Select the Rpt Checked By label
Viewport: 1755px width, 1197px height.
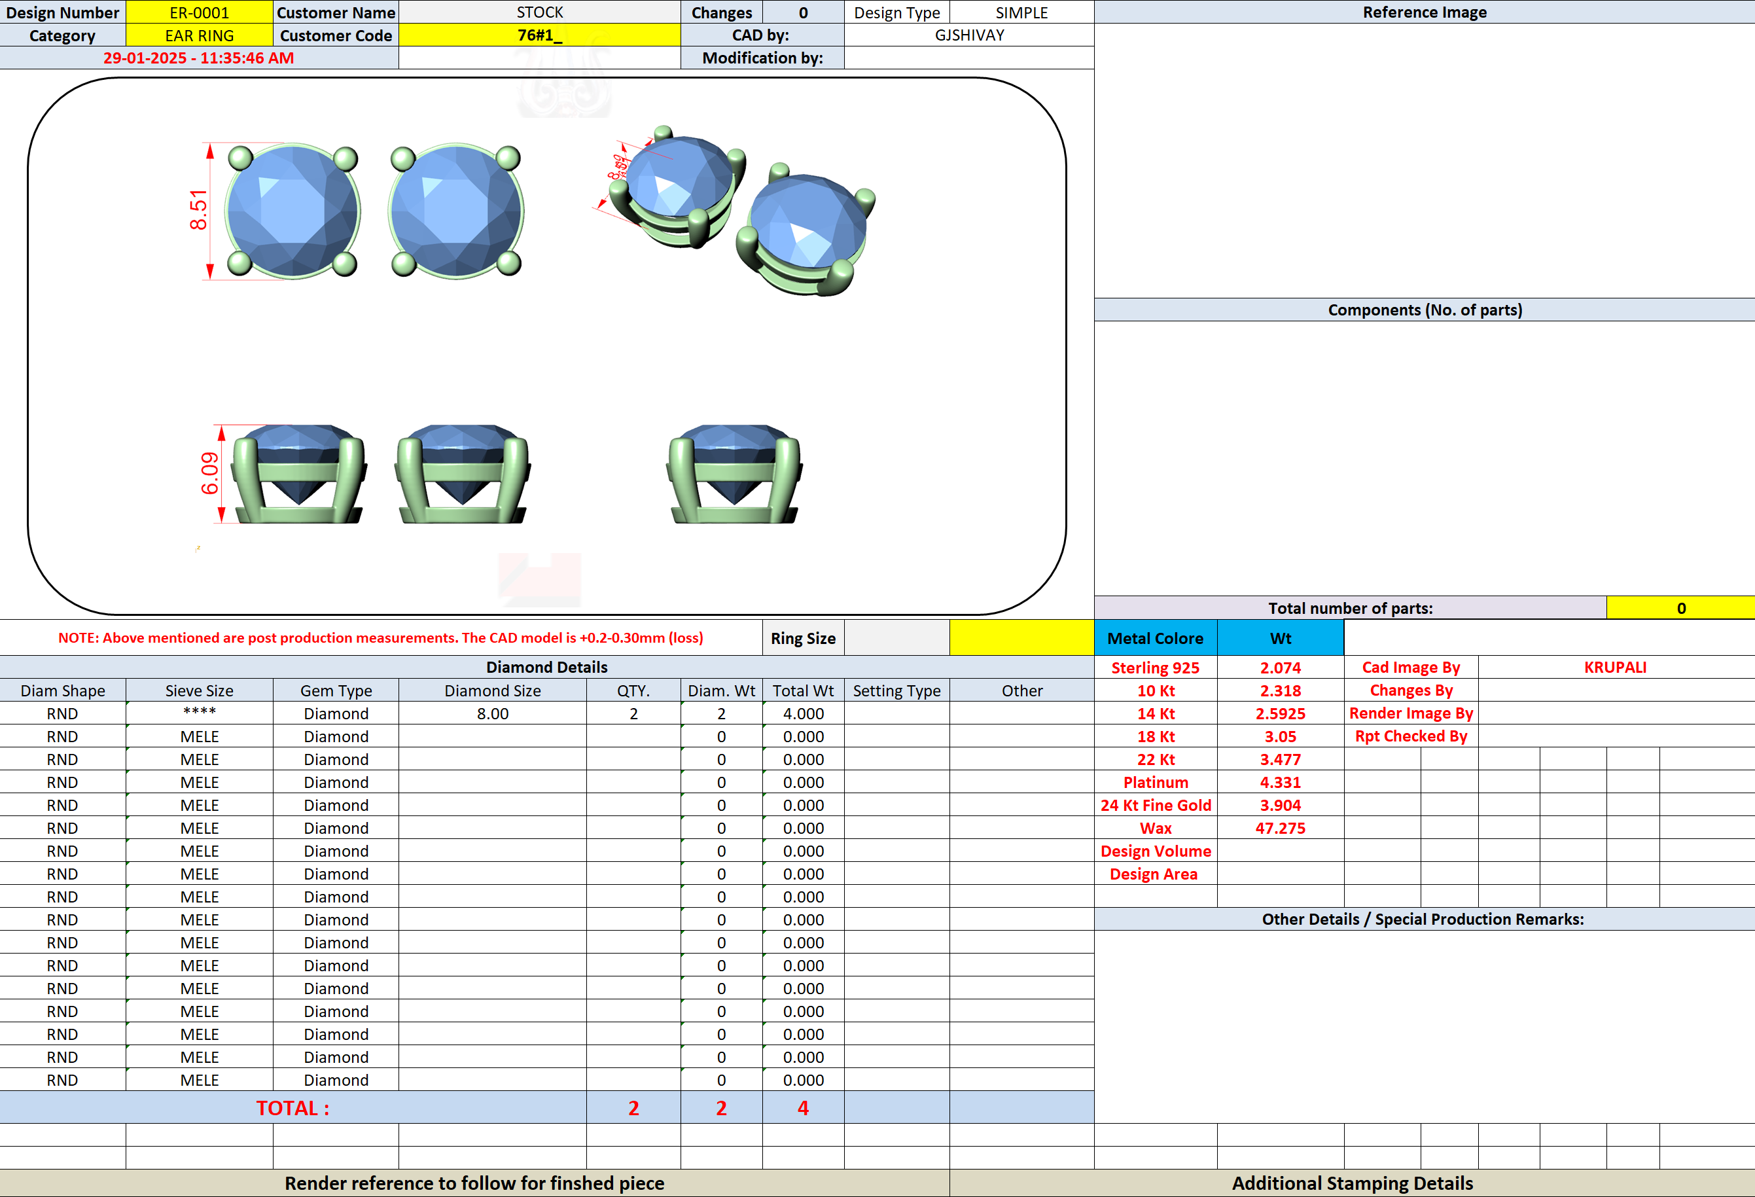tap(1411, 736)
